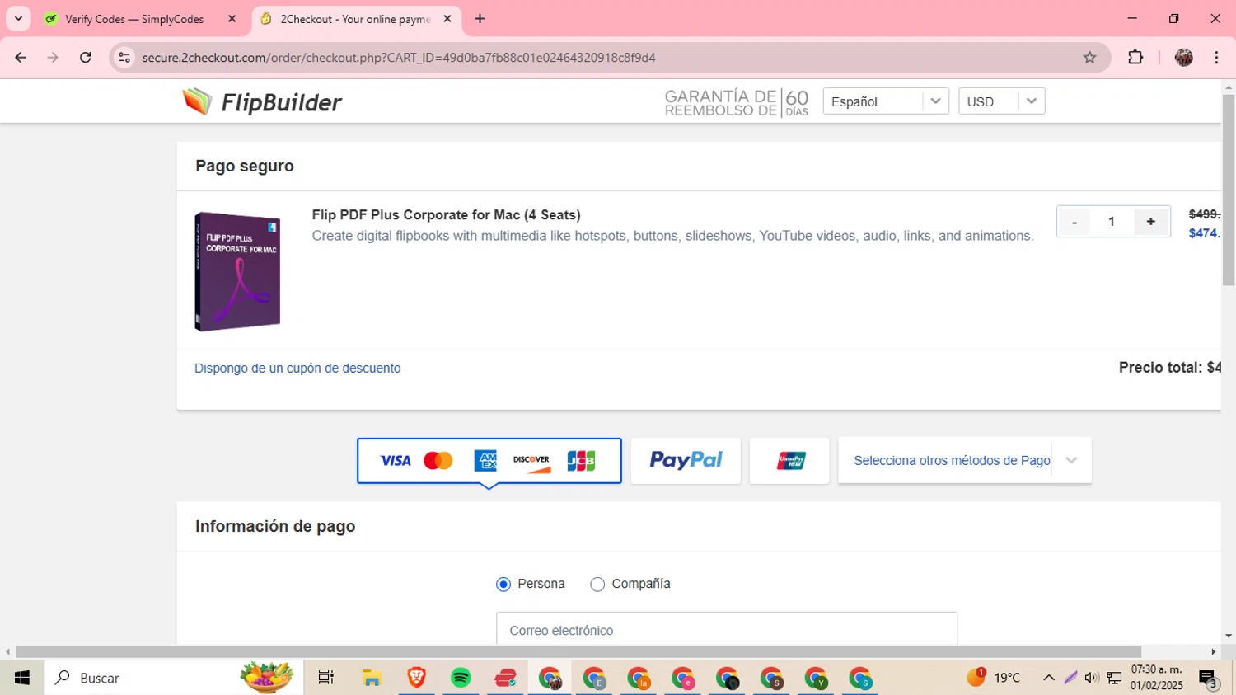Viewport: 1236px width, 695px height.
Task: Open Chrome three-dot menu
Action: pos(1217,58)
